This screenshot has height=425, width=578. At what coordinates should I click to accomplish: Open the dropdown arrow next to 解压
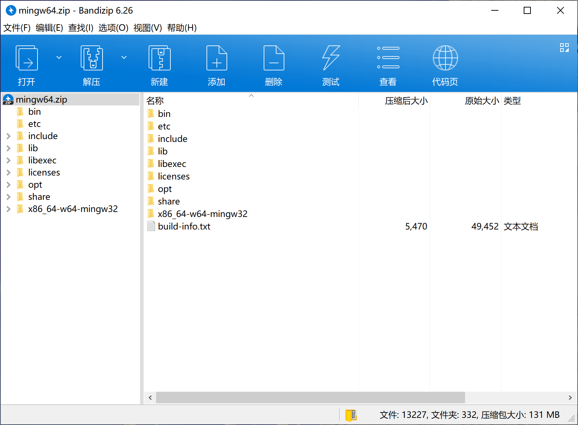pos(124,58)
